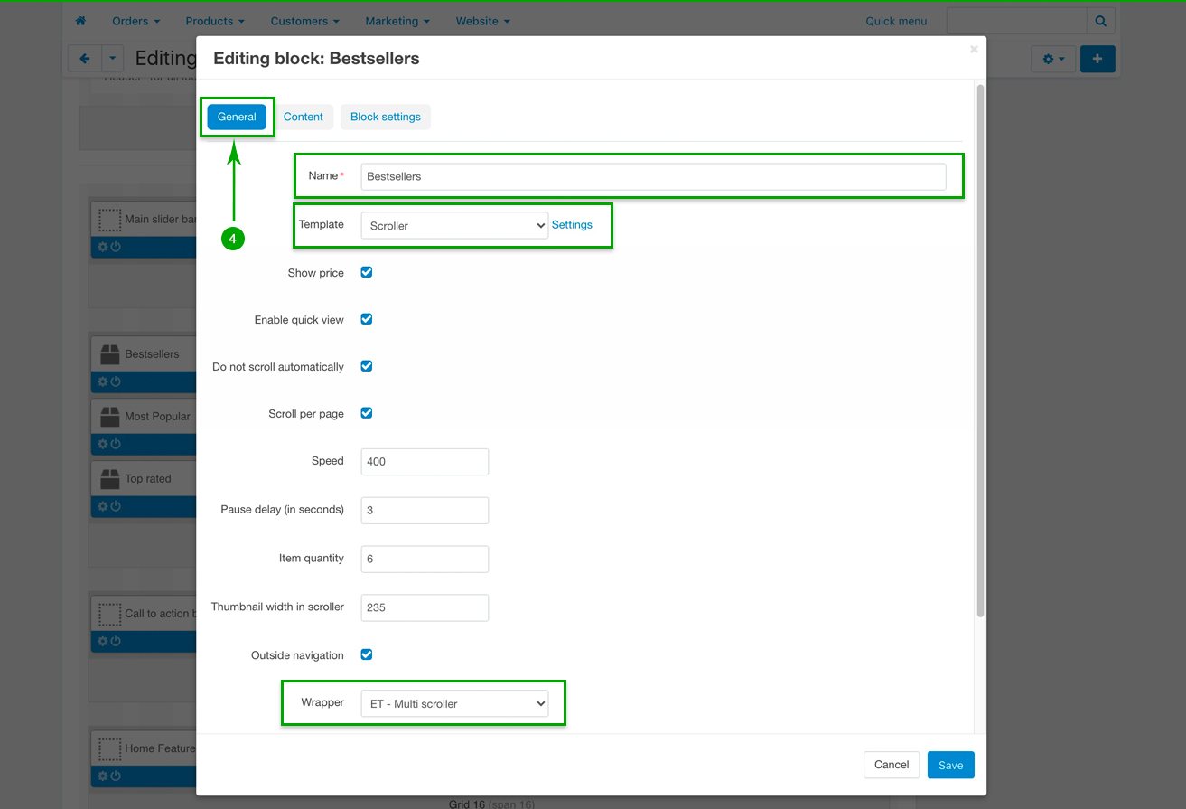Uncheck the Show price checkbox

pos(367,272)
